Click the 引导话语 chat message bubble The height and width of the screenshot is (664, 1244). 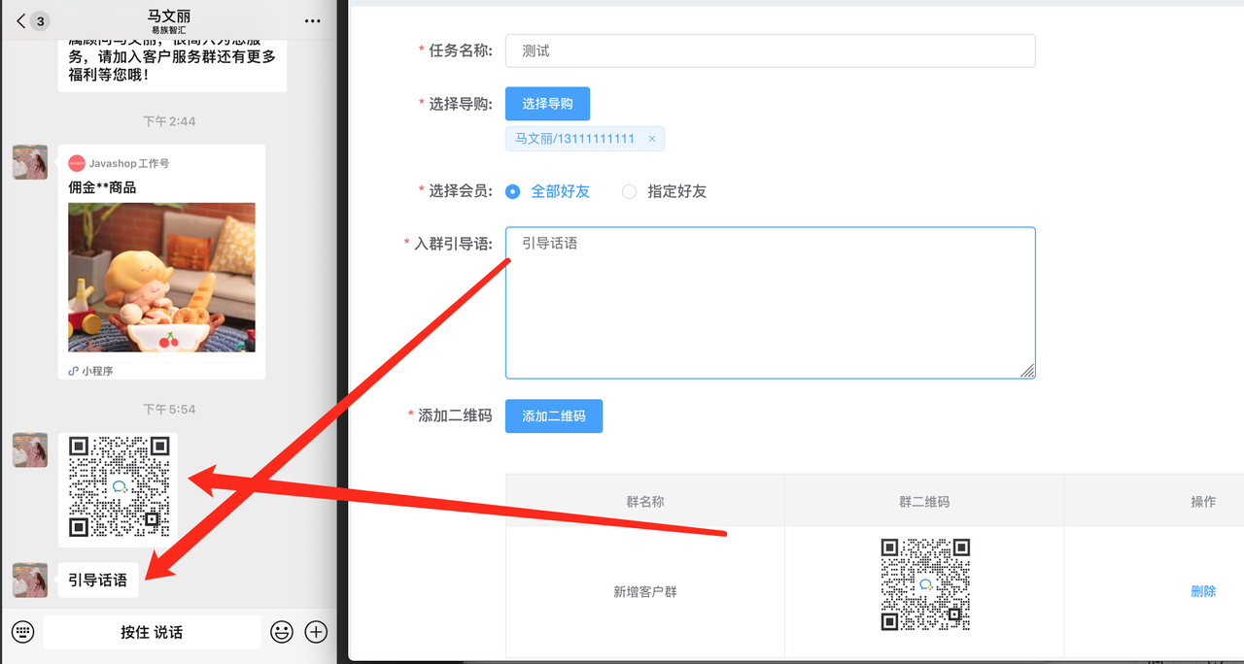98,580
